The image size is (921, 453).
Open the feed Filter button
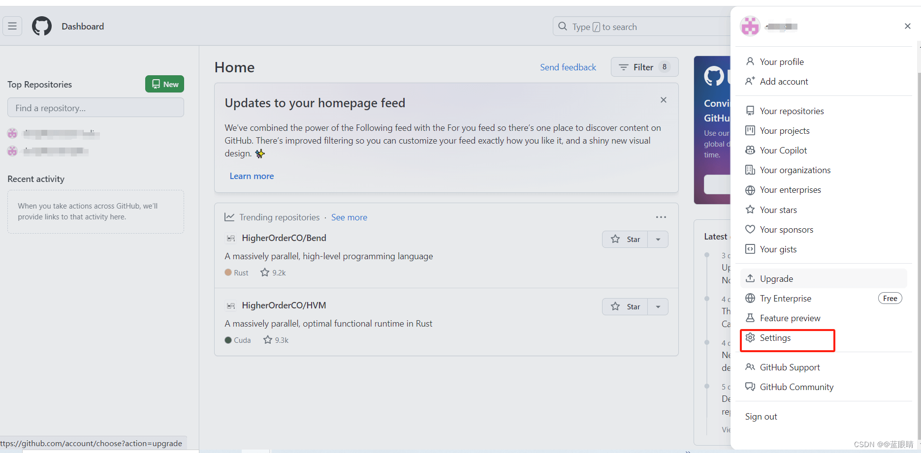[644, 67]
